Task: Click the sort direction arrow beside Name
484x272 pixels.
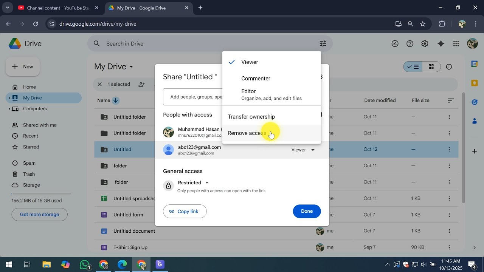Action: pos(116,100)
